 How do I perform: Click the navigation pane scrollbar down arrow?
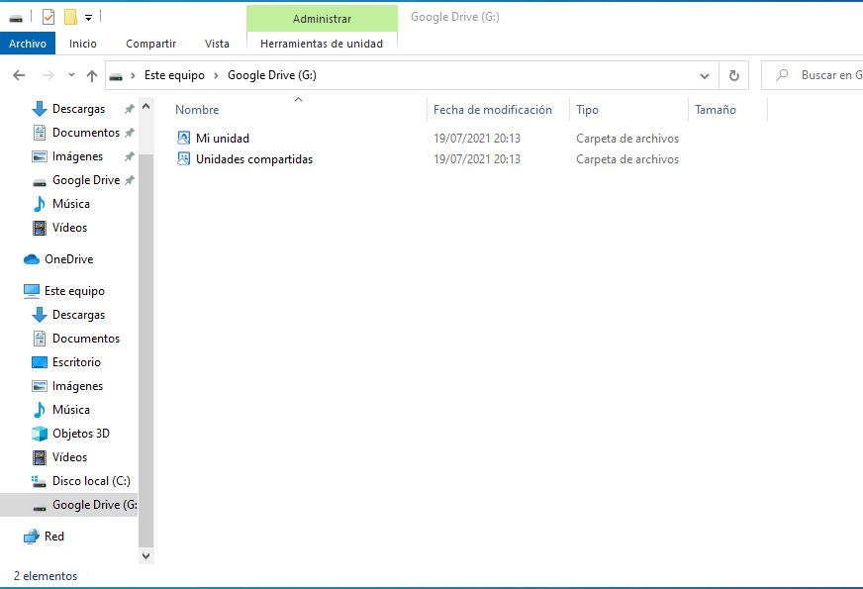(146, 556)
